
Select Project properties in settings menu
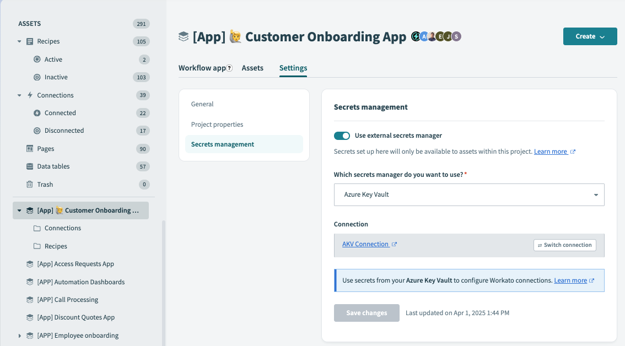click(x=217, y=125)
